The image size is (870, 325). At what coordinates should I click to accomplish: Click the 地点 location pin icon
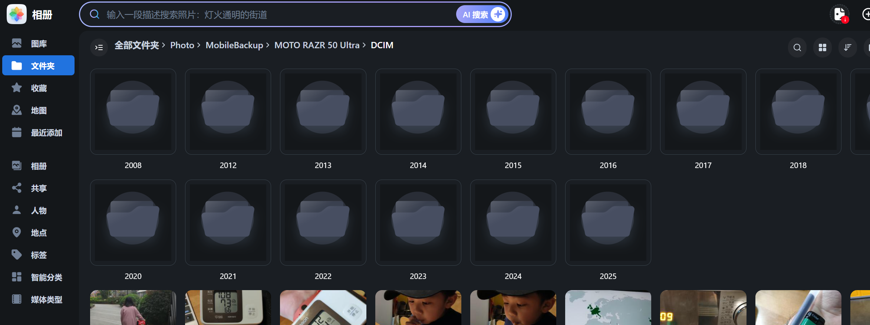pyautogui.click(x=17, y=233)
